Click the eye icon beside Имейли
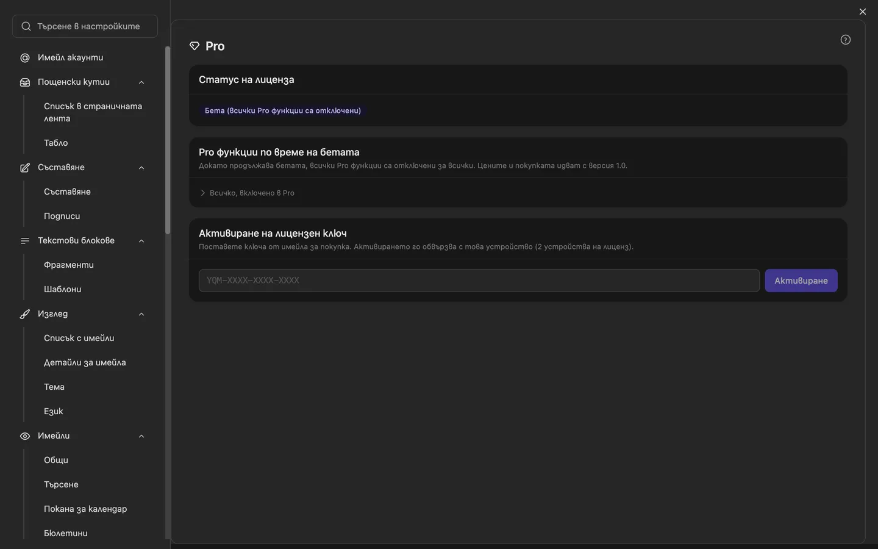 25,436
